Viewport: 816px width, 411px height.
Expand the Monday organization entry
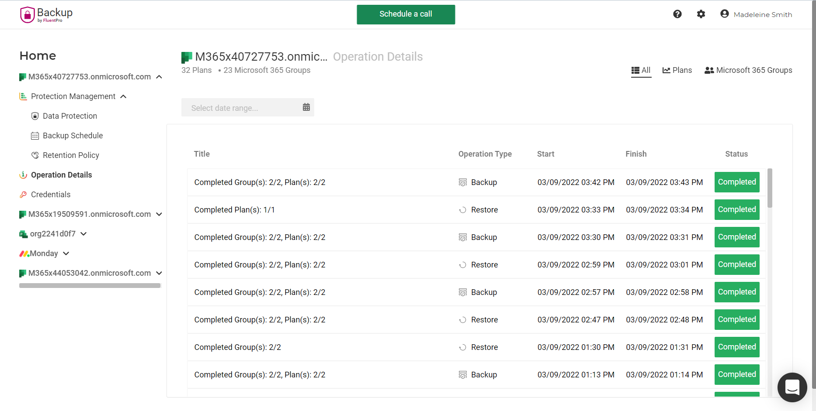(66, 253)
